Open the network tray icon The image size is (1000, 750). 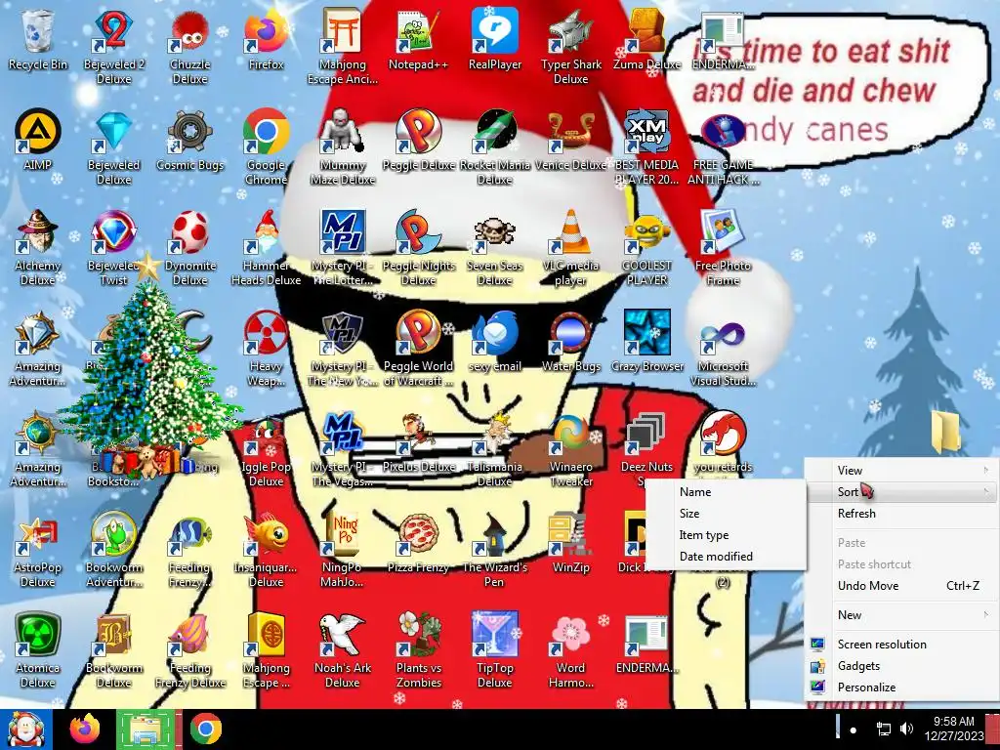click(883, 729)
